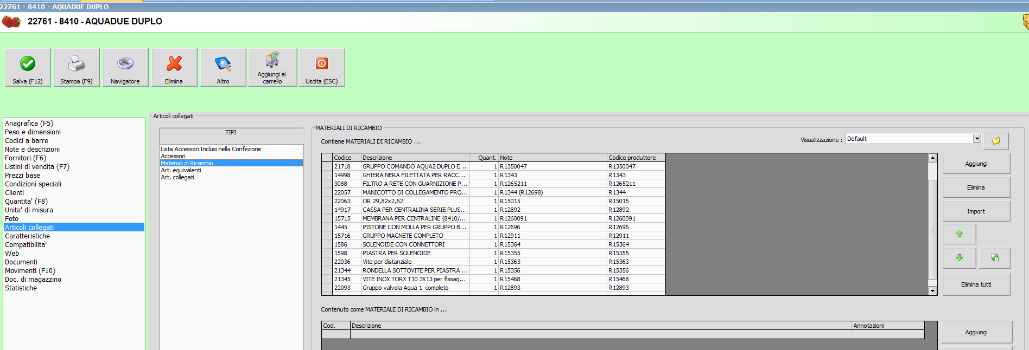Open Peso e dimensioni section
Viewport: 1029px width, 350px height.
click(74, 132)
